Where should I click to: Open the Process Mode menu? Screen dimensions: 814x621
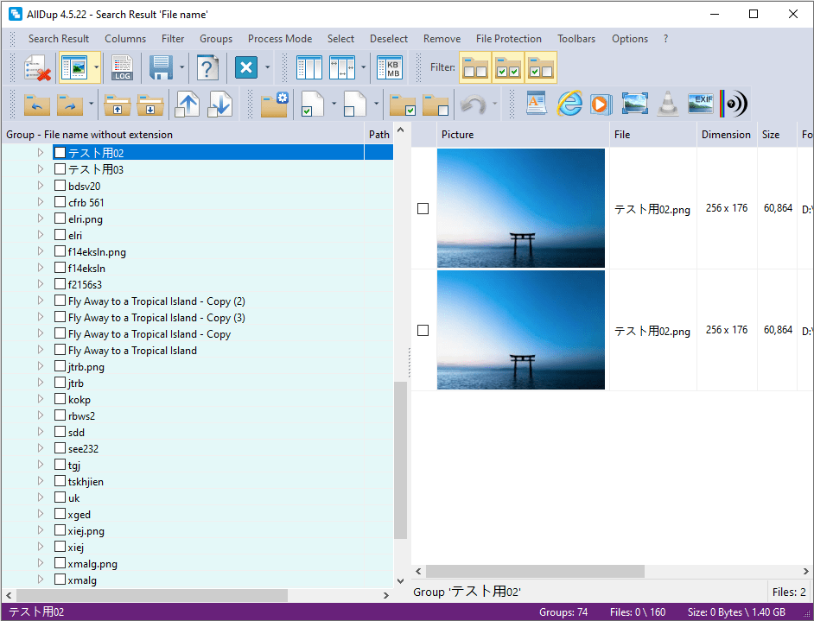280,39
